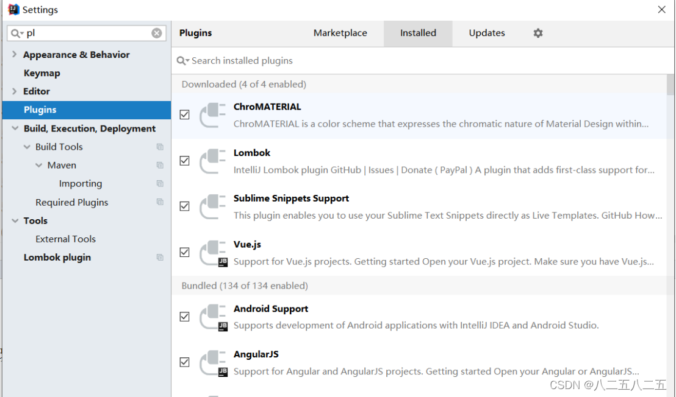Click the Vue.js plugin icon
Image resolution: width=676 pixels, height=397 pixels.
coord(212,253)
